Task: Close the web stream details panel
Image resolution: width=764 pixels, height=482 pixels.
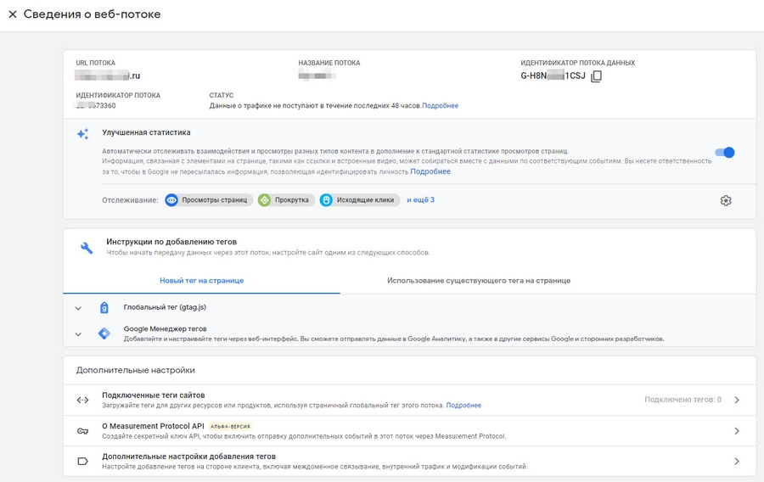Action: tap(13, 14)
